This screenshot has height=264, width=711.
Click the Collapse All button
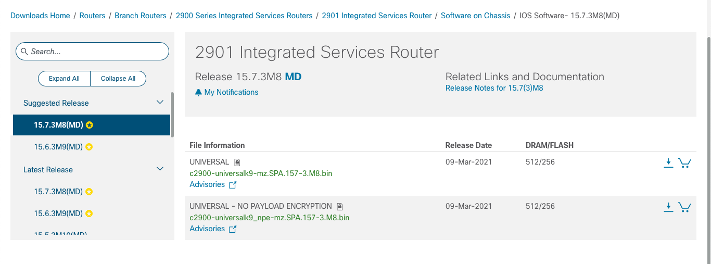(x=118, y=79)
